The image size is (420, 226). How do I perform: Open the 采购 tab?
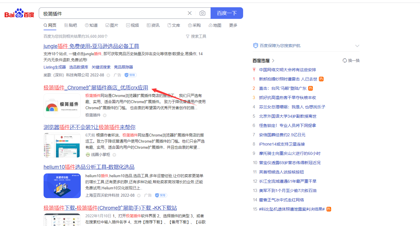(x=194, y=25)
